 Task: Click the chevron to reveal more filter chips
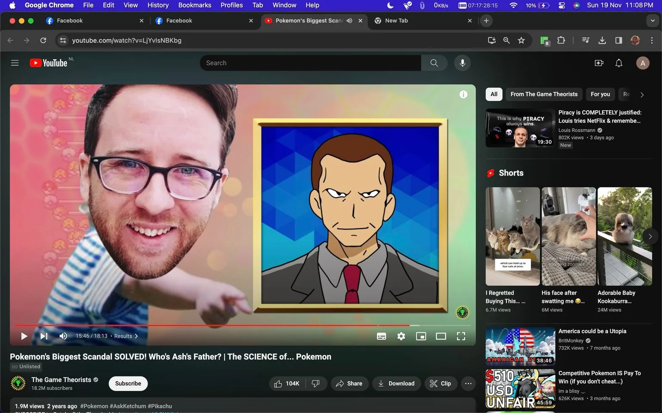(642, 94)
